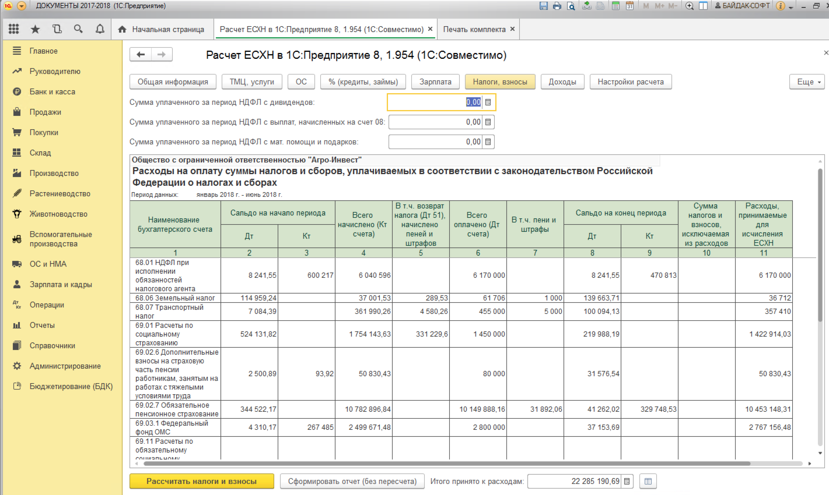The image size is (829, 495).
Task: Click Сформировать отчет (без пересчета) button
Action: (x=352, y=482)
